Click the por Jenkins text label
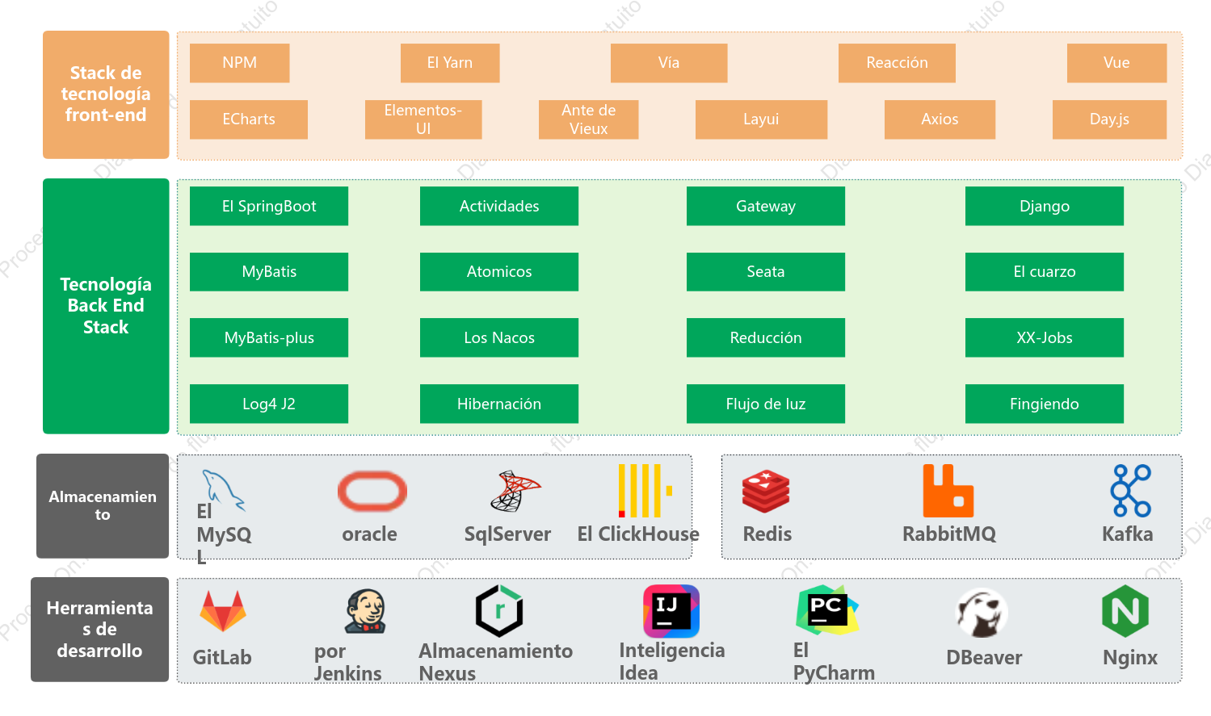 click(348, 663)
